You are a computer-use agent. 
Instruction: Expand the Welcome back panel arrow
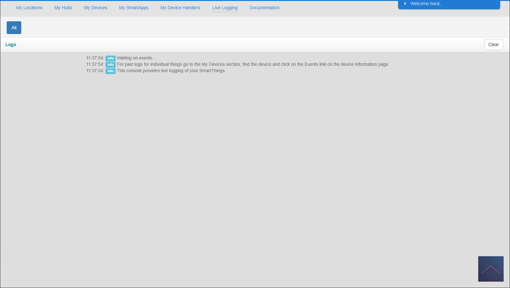405,4
